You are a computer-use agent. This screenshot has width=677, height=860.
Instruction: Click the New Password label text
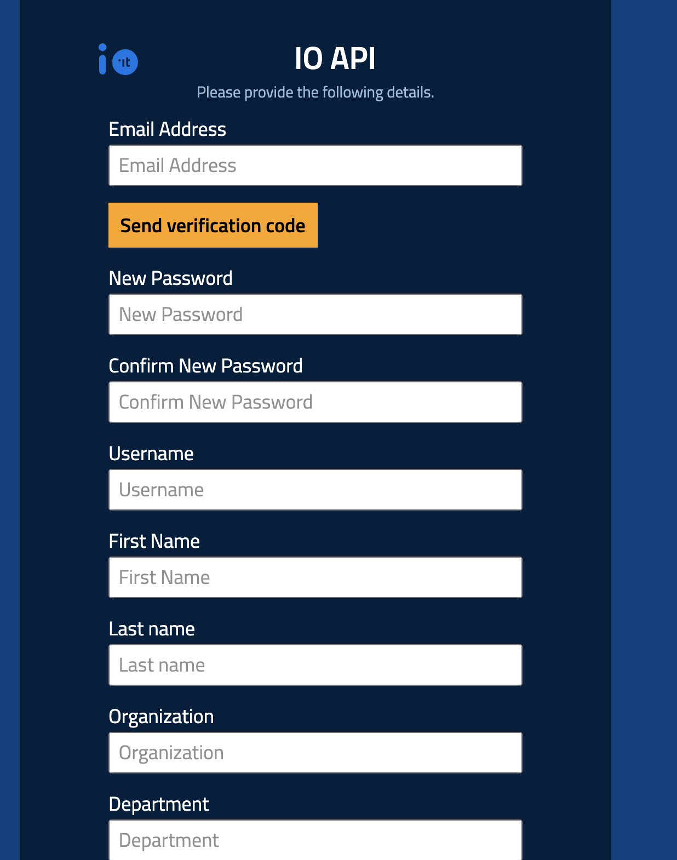[x=170, y=278]
